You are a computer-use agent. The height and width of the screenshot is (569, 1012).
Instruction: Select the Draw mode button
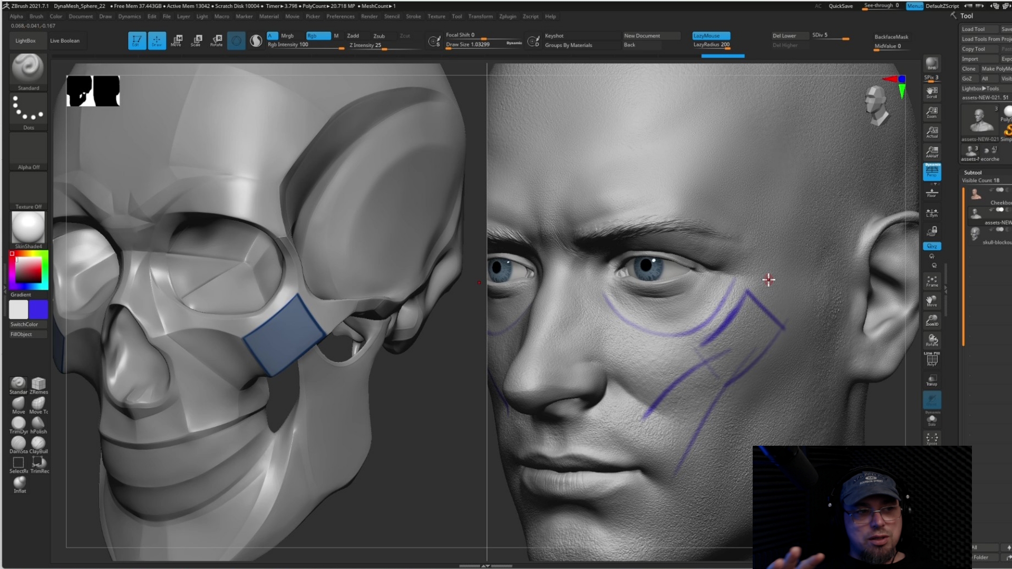[157, 41]
